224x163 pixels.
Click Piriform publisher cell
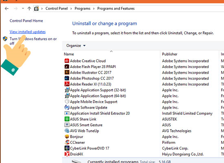click(169, 142)
